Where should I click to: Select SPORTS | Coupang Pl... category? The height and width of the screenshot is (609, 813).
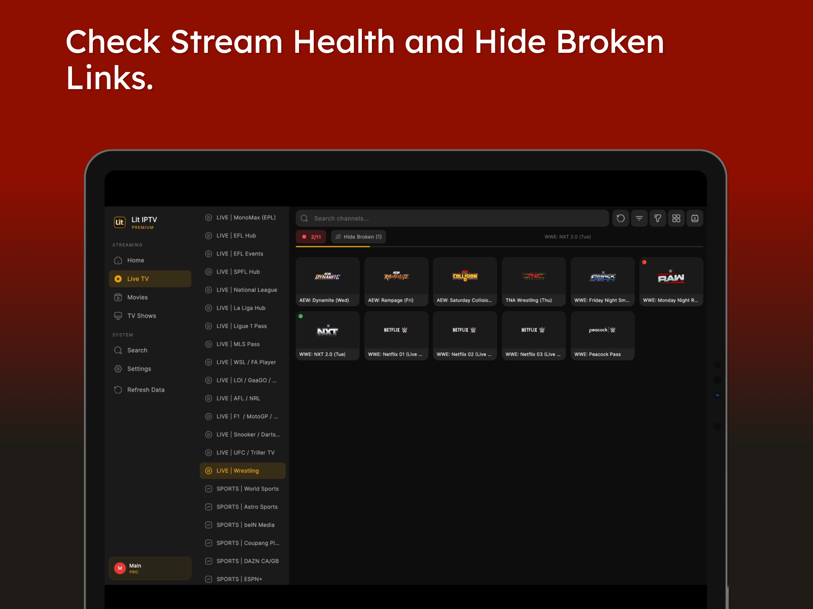point(243,543)
